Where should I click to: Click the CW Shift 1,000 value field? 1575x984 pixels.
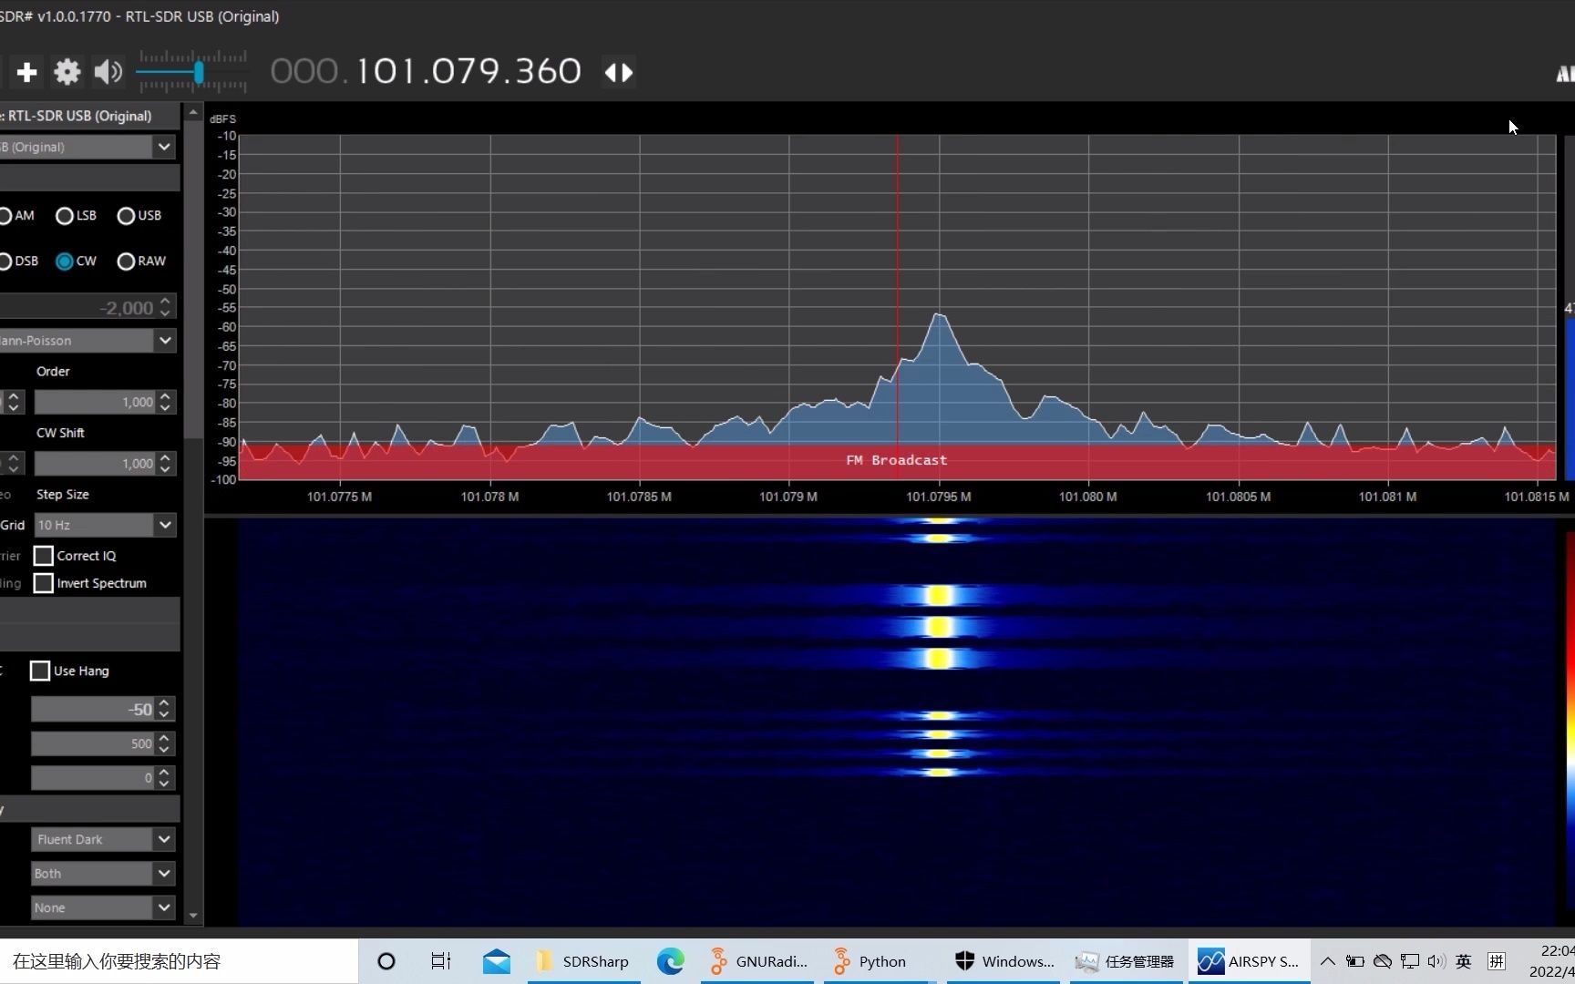(x=96, y=464)
